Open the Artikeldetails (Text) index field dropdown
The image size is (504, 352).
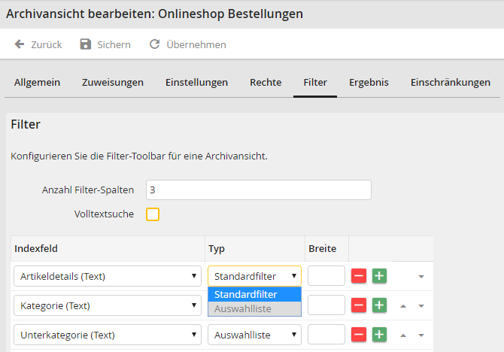[107, 276]
